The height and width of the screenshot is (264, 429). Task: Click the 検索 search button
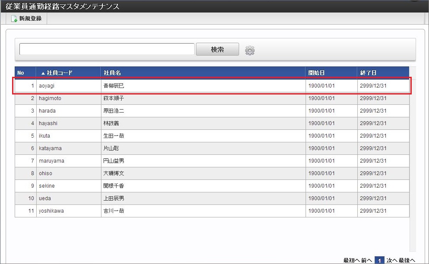tap(217, 50)
